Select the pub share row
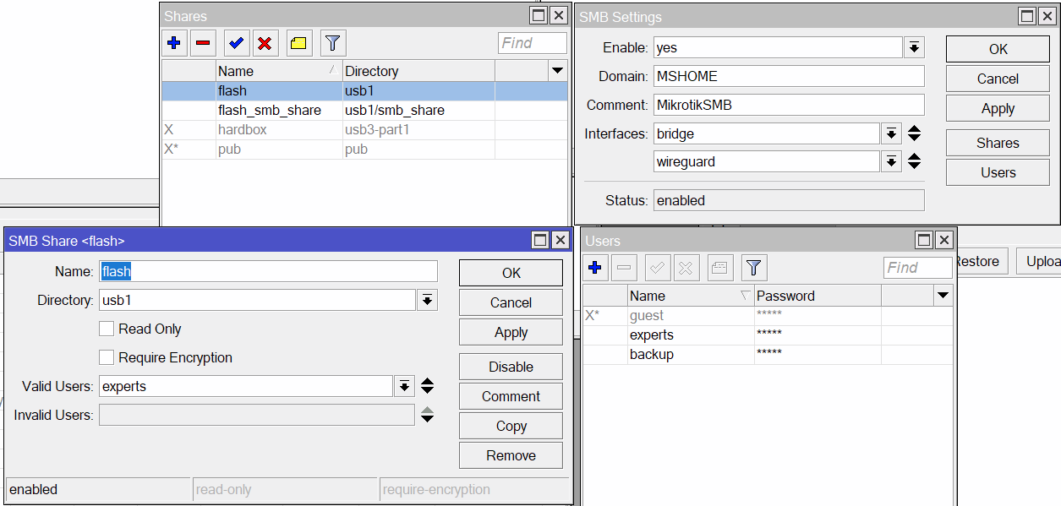 click(364, 149)
